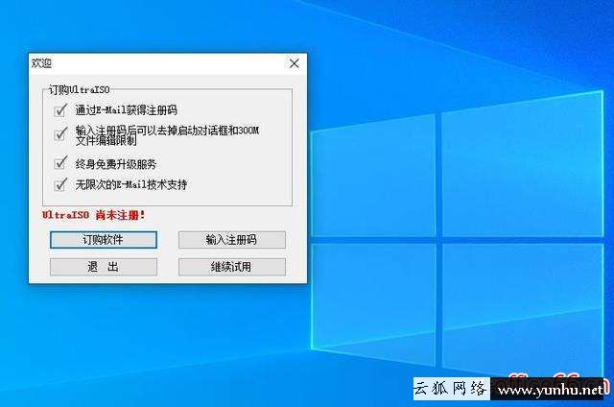This screenshot has height=407, width=614.
Task: Select 继续试用 to continue trial
Action: click(232, 267)
